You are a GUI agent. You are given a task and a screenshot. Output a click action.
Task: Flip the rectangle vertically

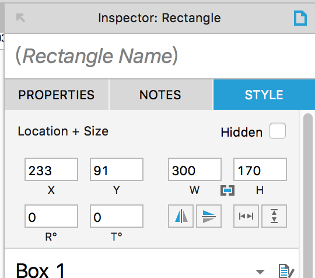(209, 216)
